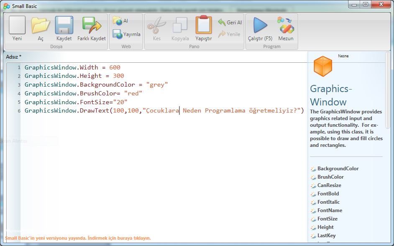This screenshot has height=246, width=394.
Task: Click the help panel vertical scrollbar
Action: pos(388,90)
